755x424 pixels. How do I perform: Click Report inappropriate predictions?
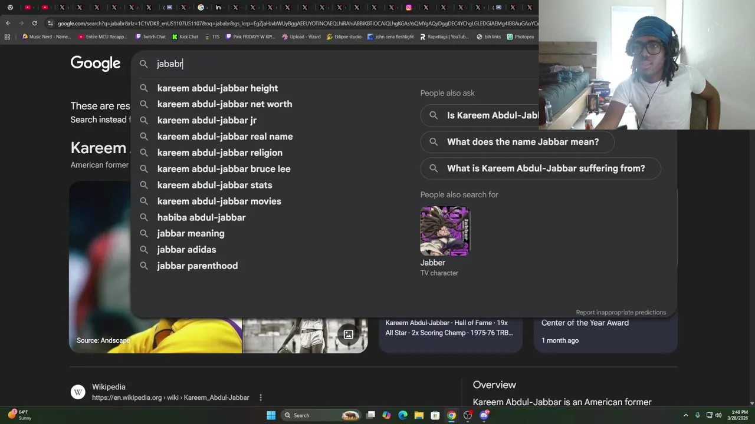point(621,313)
